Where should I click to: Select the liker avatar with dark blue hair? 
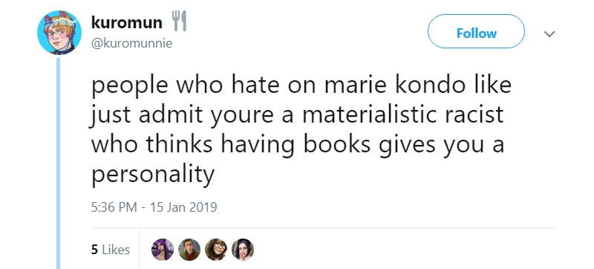pyautogui.click(x=243, y=250)
